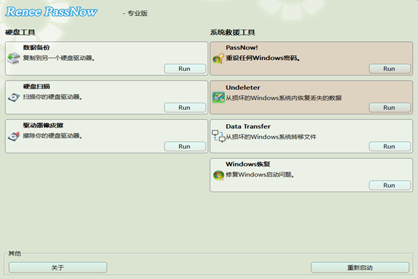This screenshot has height=279, width=418.
Task: Open the 关于 about dialog
Action: pos(58,268)
